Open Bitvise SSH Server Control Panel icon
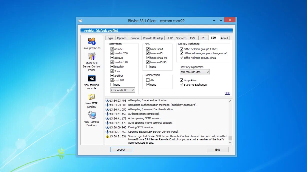307x172 pixels. (91, 56)
